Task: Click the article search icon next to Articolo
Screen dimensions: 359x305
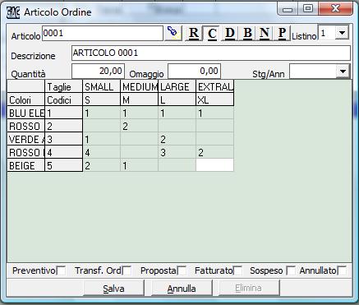Action: click(x=173, y=33)
